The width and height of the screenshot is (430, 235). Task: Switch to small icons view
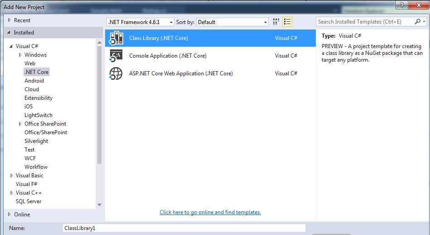click(276, 22)
